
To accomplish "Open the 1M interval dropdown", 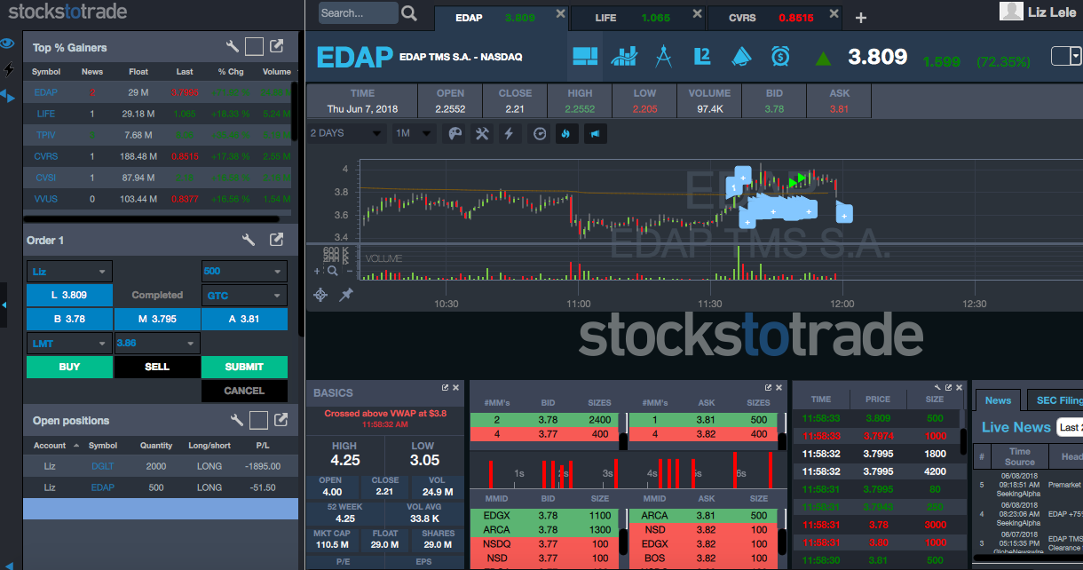I will pyautogui.click(x=414, y=133).
